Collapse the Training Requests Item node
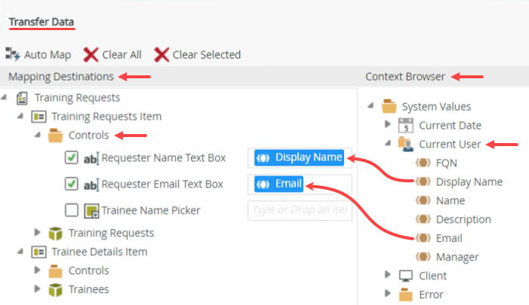The width and height of the screenshot is (529, 305). tap(20, 116)
